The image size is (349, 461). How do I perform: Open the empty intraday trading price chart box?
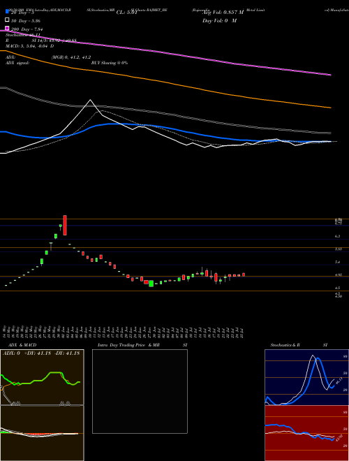coord(140,391)
